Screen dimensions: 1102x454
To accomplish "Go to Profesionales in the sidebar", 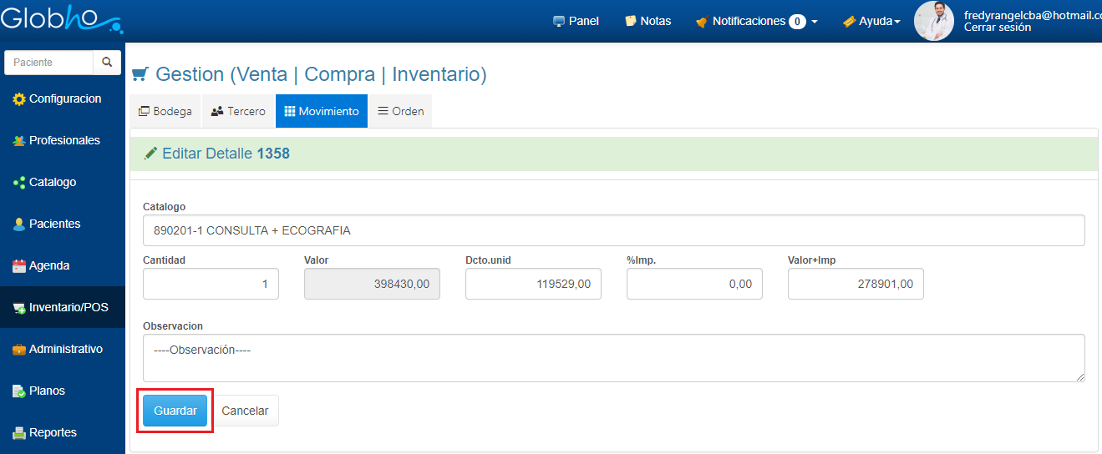I will pos(63,140).
